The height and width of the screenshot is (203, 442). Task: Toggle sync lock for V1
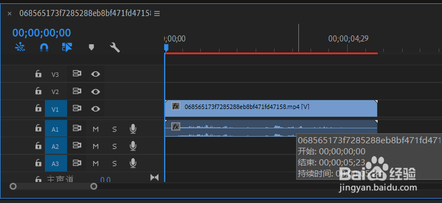point(77,108)
